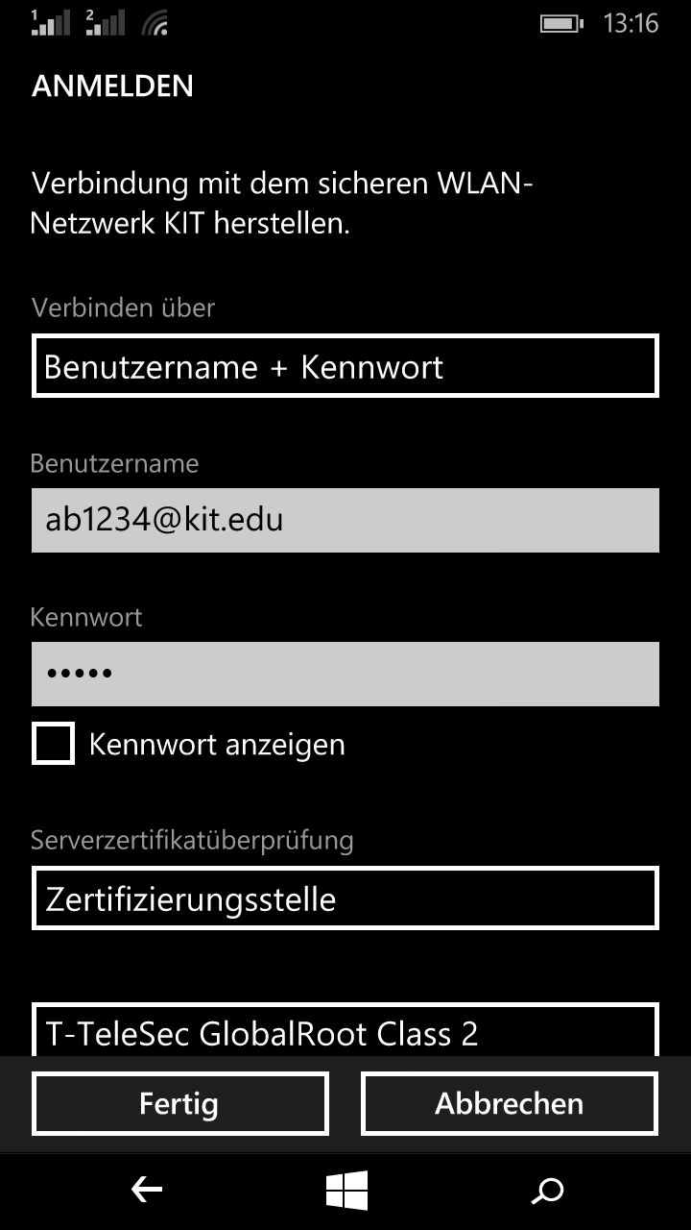Tap the Wi-Fi status icon
The height and width of the screenshot is (1230, 691).
tap(155, 23)
